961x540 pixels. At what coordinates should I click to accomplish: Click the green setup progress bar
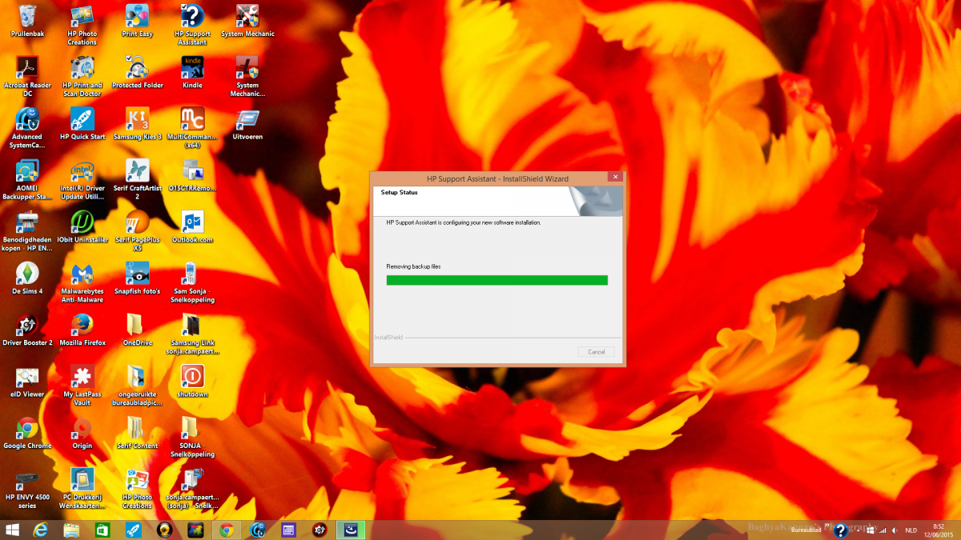pos(497,280)
